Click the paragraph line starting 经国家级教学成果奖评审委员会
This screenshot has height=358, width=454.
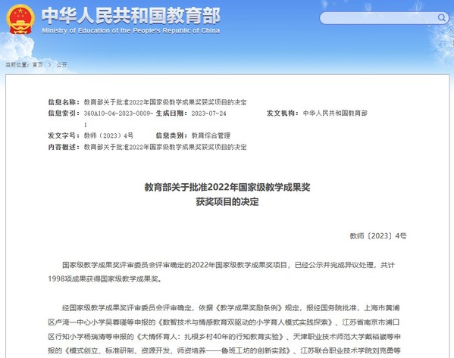pos(230,308)
